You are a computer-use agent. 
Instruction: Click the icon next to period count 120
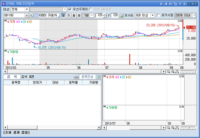tap(121, 15)
